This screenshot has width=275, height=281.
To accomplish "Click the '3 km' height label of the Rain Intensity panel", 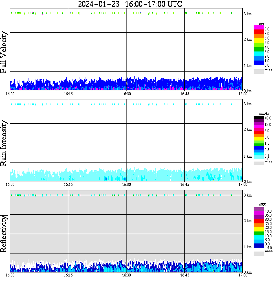I will (247, 104).
